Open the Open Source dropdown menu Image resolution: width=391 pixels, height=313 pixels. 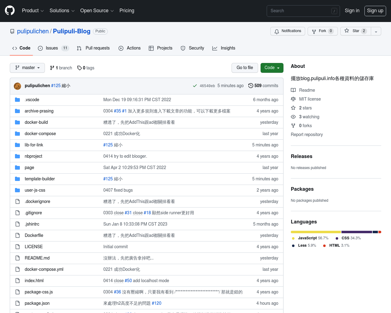coord(97,11)
